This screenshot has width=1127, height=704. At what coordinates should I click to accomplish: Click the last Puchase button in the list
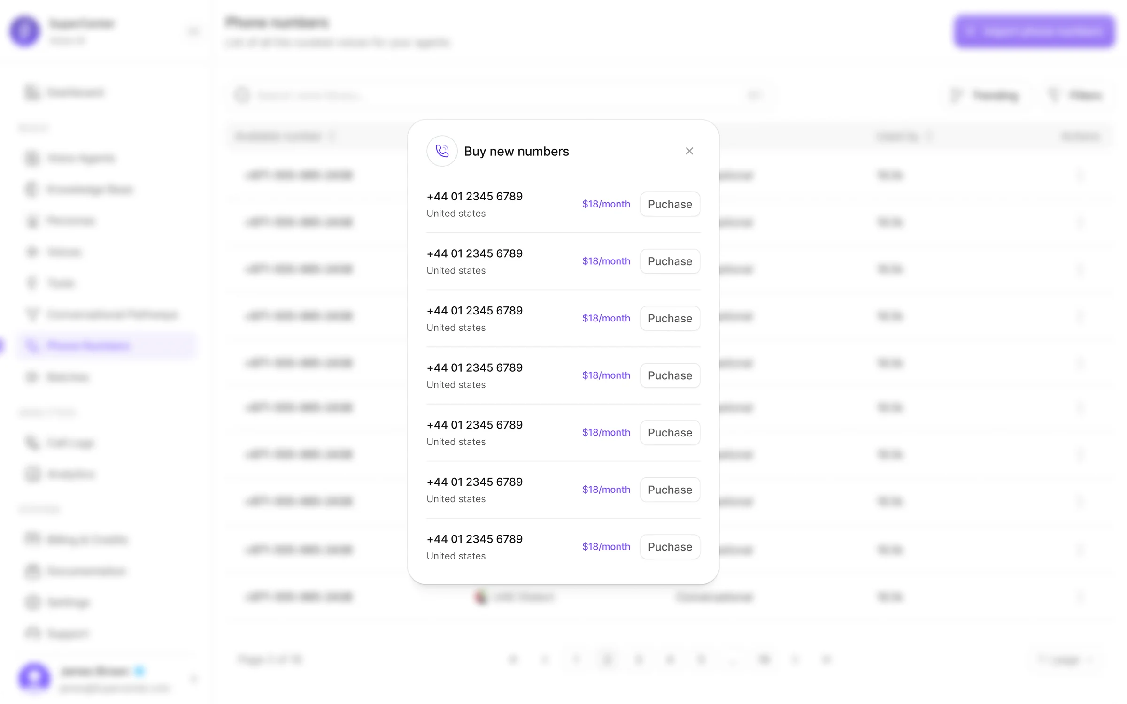pos(670,547)
